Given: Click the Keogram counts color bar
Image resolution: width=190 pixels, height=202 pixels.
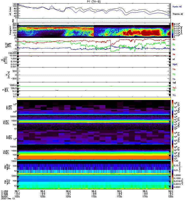Looking at the screenshot, I should click(173, 30).
